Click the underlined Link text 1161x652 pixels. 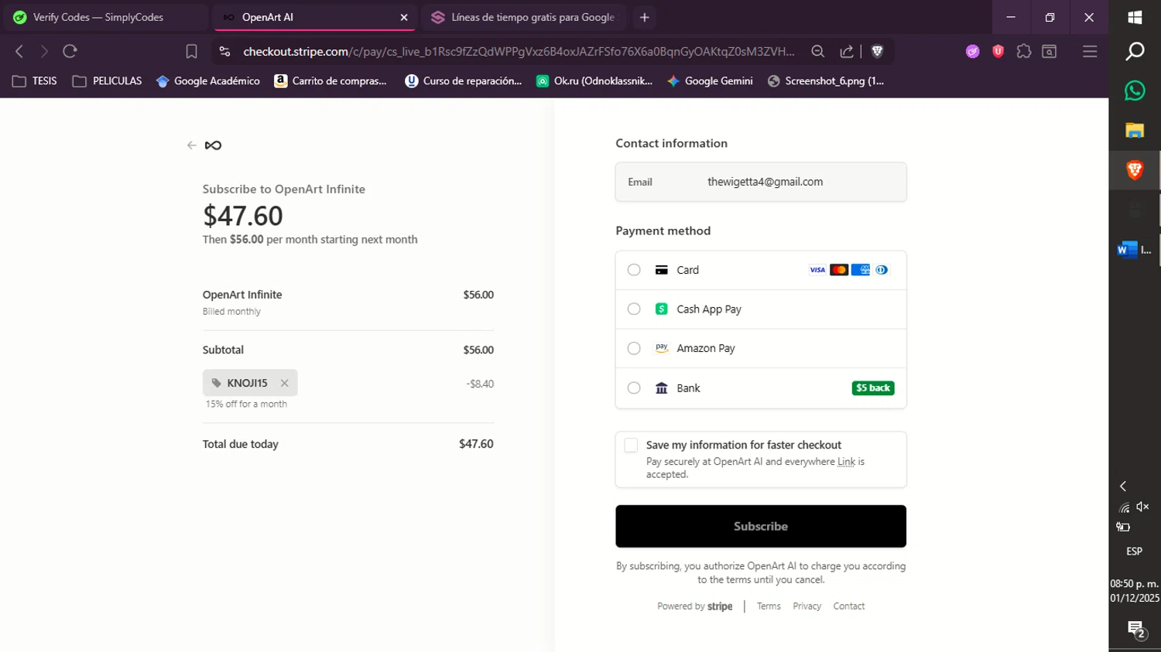[846, 462]
